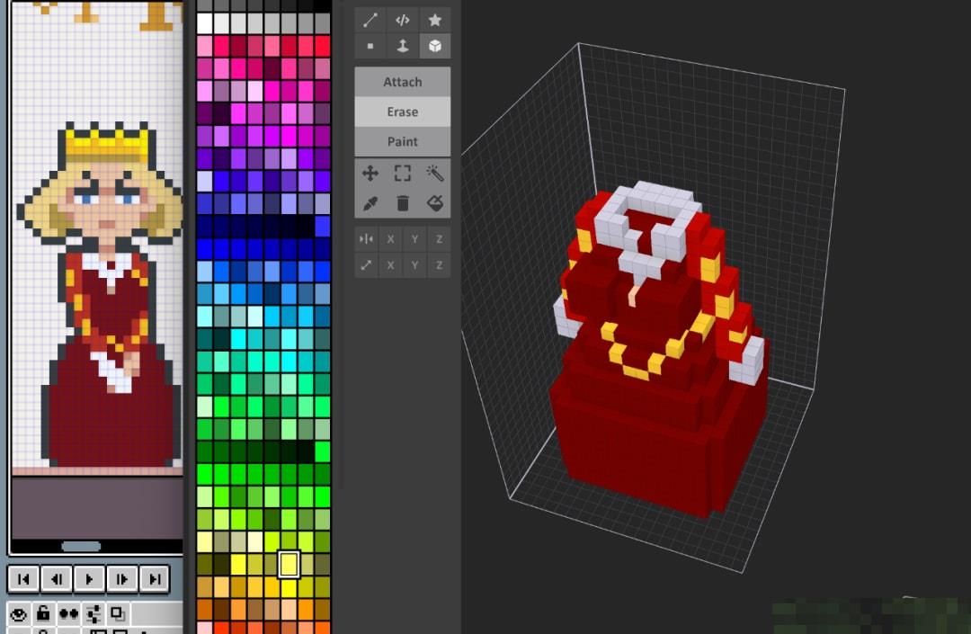The image size is (971, 634).
Task: Toggle the layer lock icon
Action: point(43,613)
